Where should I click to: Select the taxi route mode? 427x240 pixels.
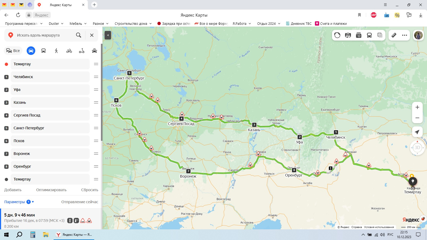coord(94,51)
